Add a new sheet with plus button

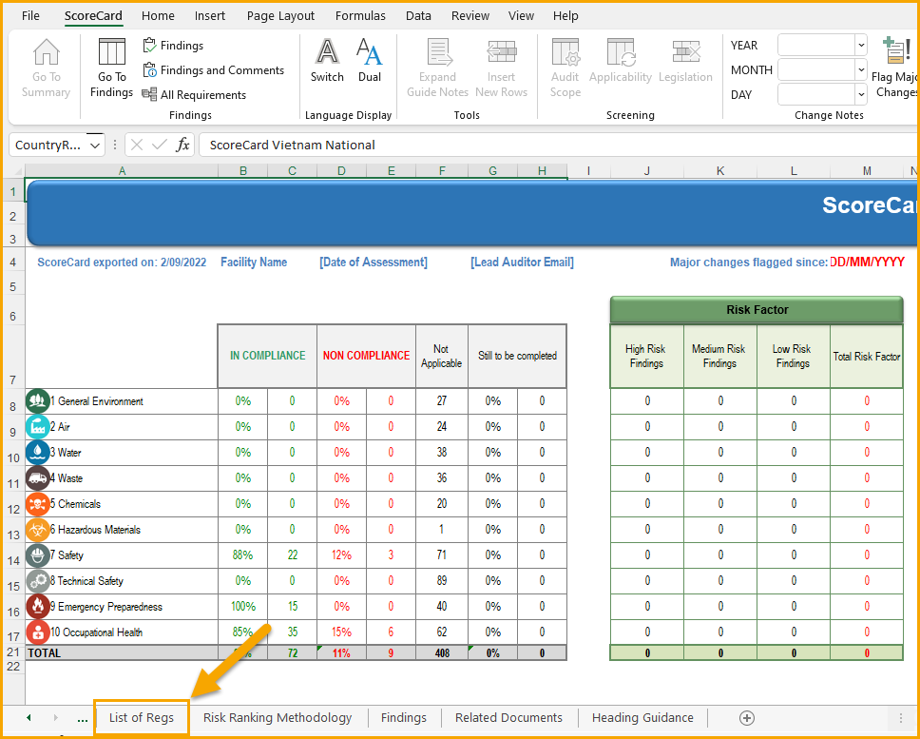point(747,718)
